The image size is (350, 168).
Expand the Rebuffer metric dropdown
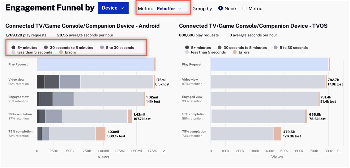click(169, 9)
